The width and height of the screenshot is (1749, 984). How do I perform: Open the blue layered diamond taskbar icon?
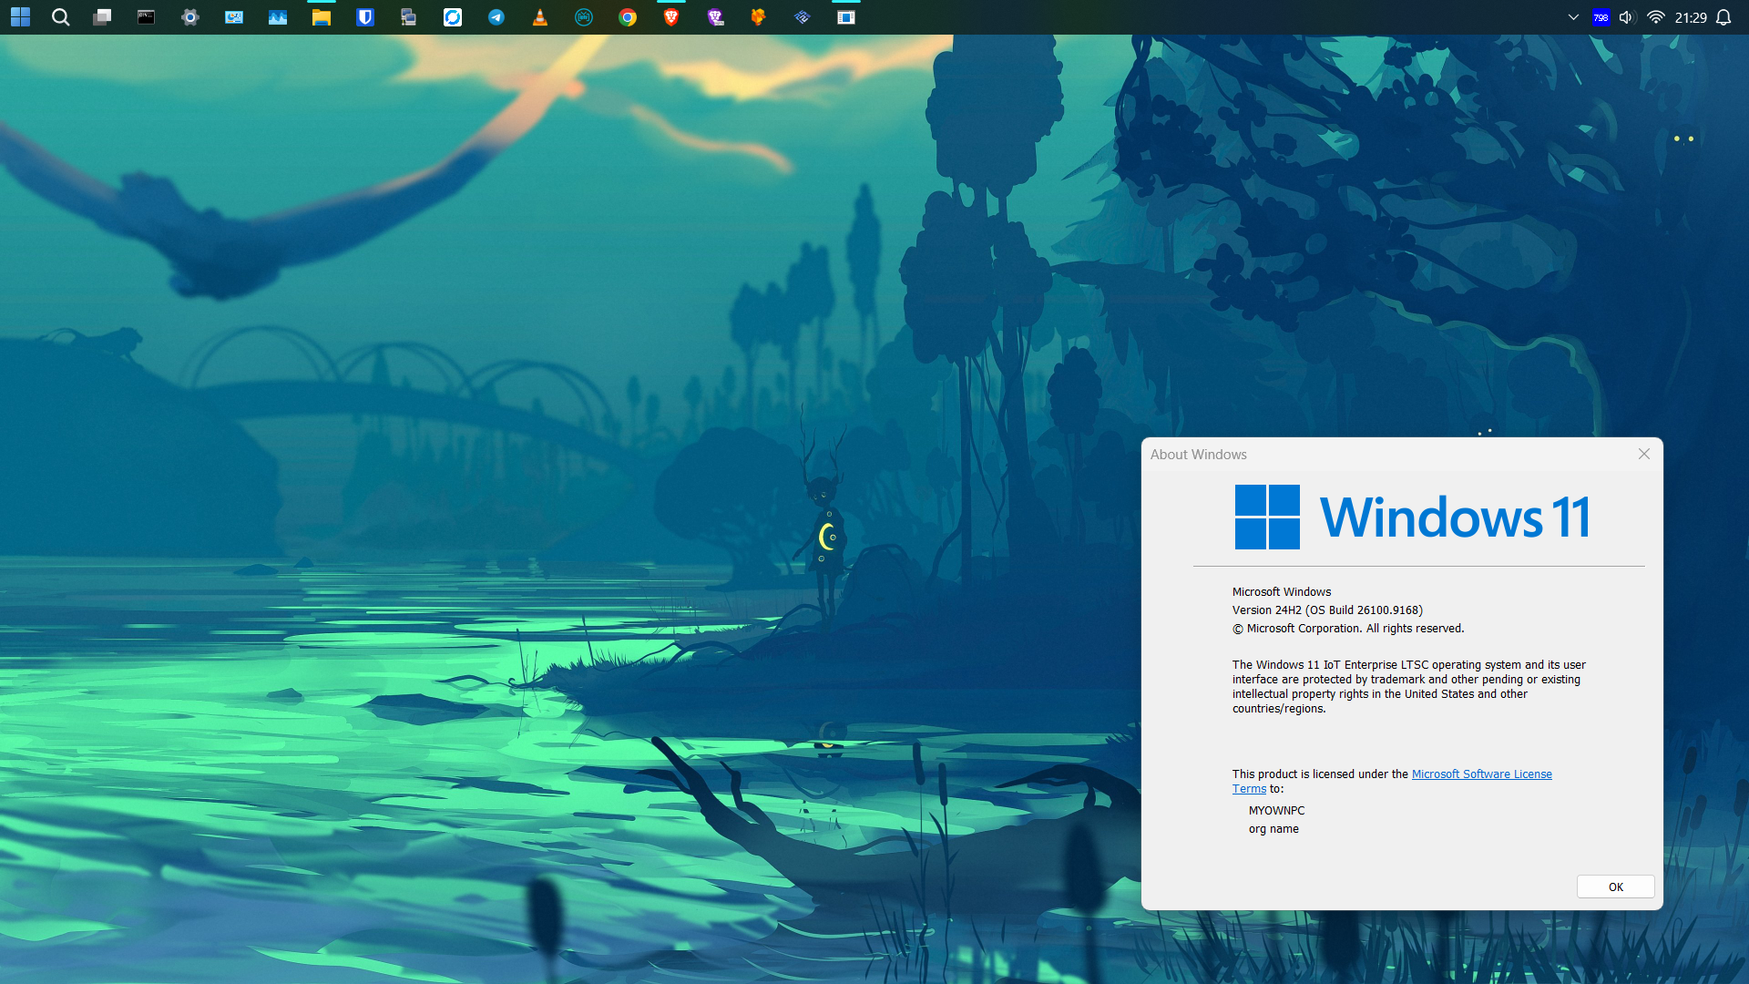[802, 17]
